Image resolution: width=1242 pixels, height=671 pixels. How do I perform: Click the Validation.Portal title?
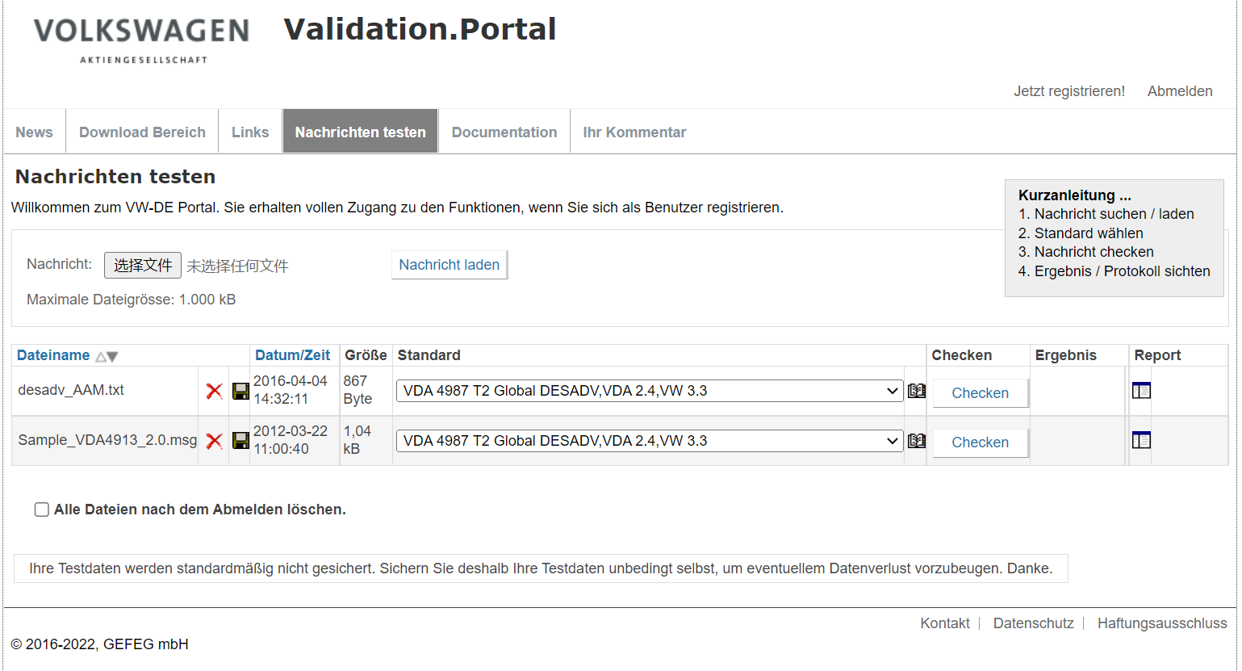(x=420, y=29)
